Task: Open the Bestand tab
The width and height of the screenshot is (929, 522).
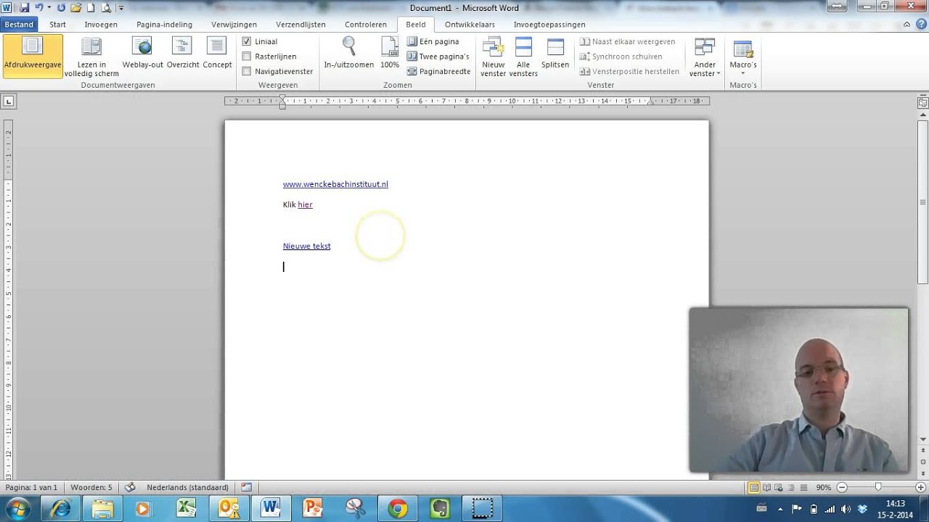Action: pos(19,24)
